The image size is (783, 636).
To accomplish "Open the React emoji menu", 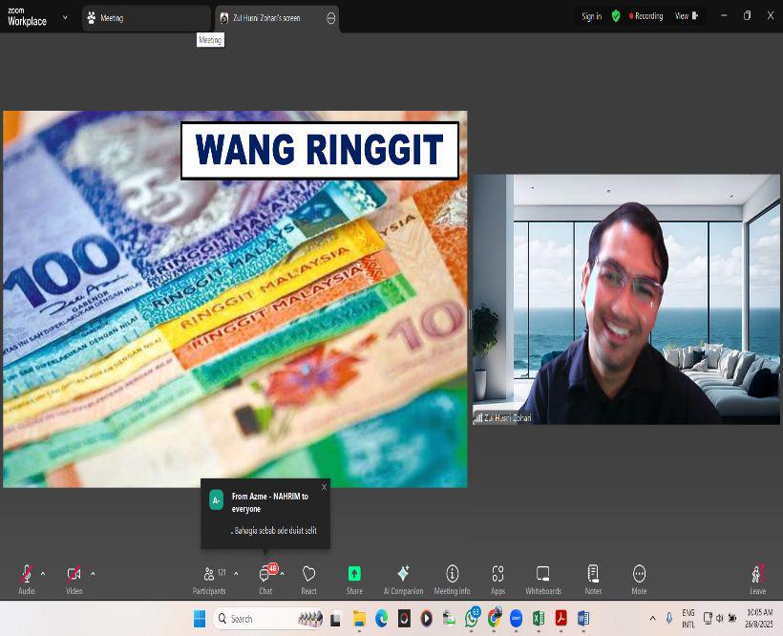I will click(x=308, y=576).
